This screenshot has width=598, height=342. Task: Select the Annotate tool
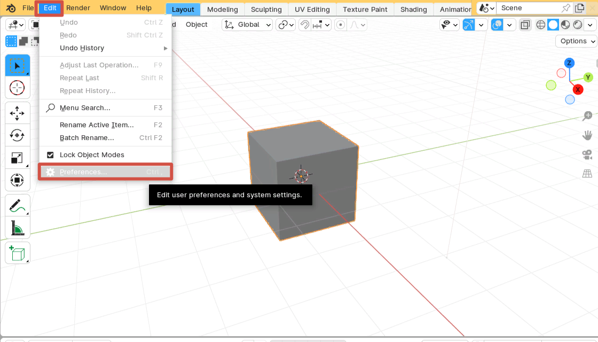17,205
